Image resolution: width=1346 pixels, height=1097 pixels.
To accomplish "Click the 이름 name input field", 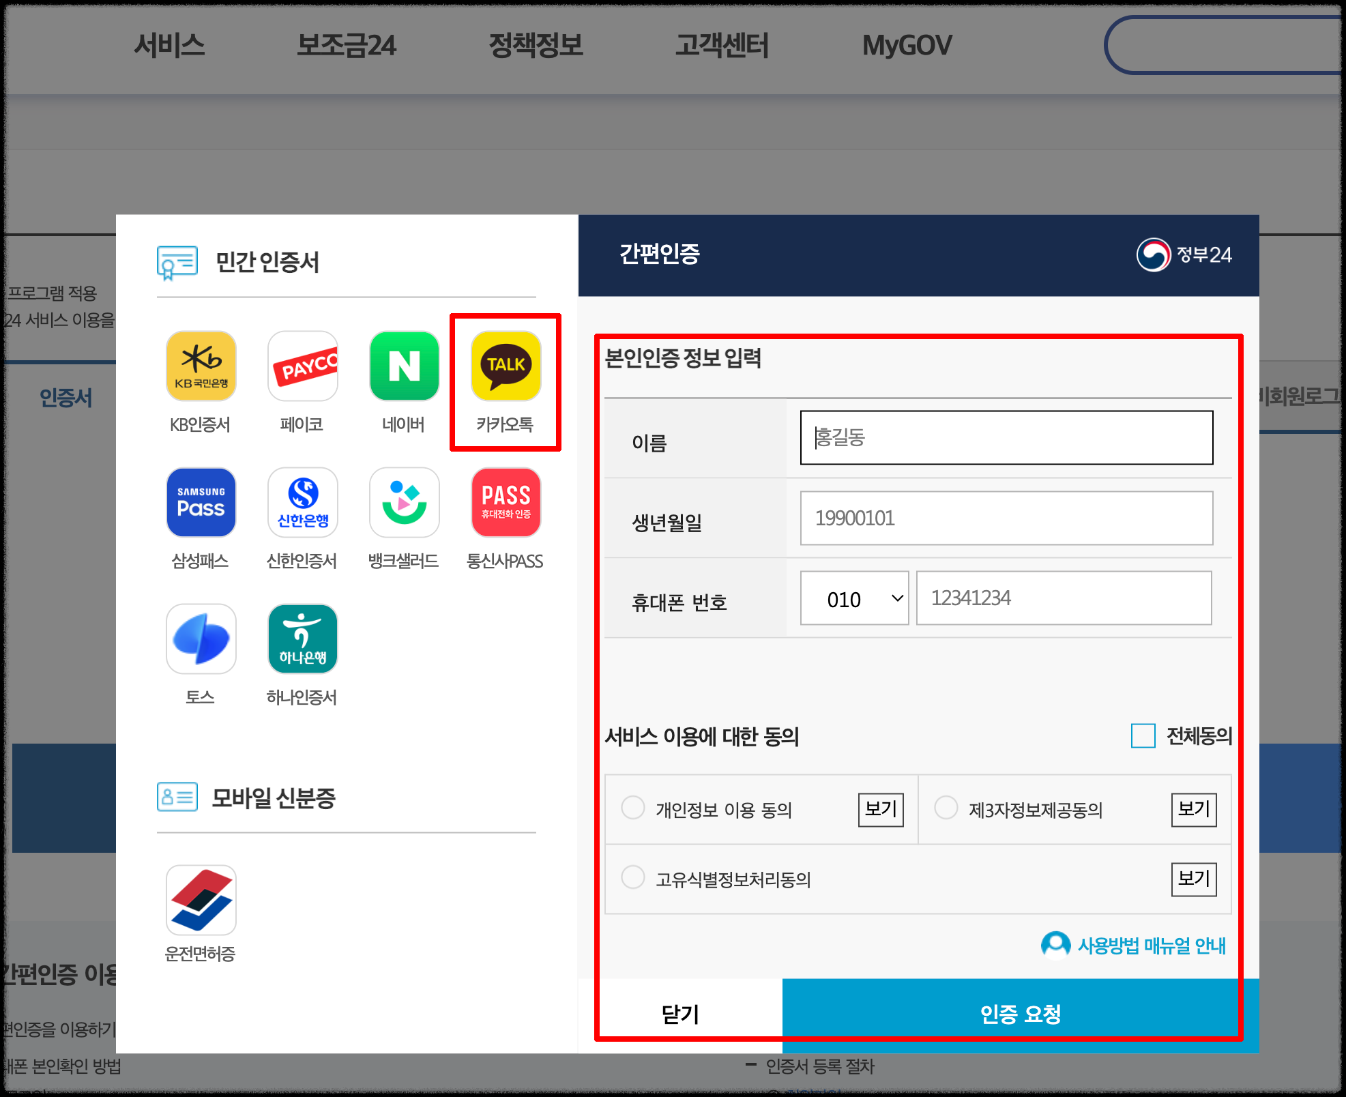I will pos(1006,438).
